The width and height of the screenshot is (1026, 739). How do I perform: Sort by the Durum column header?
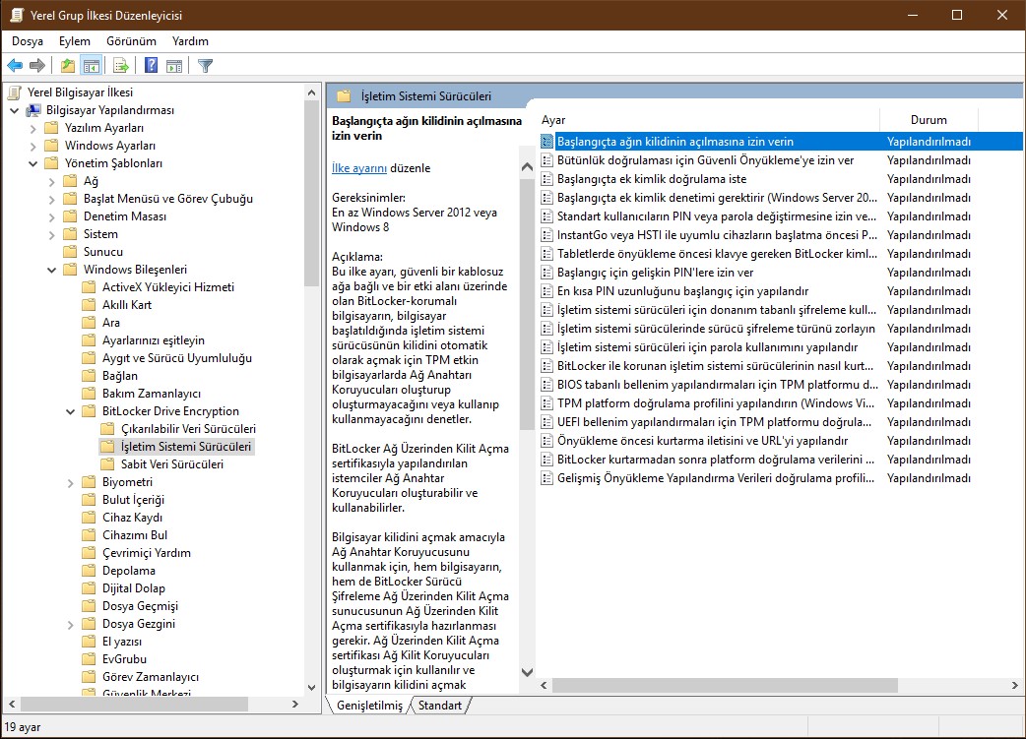click(929, 120)
